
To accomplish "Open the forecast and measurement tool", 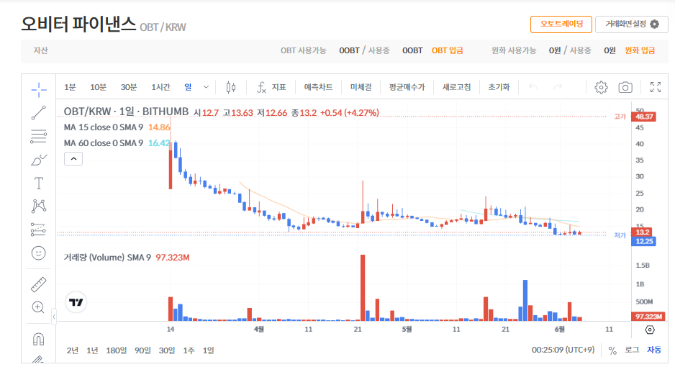I will pos(39,230).
